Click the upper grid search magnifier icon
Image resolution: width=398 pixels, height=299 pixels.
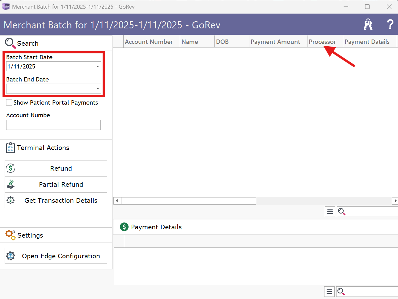tap(341, 211)
